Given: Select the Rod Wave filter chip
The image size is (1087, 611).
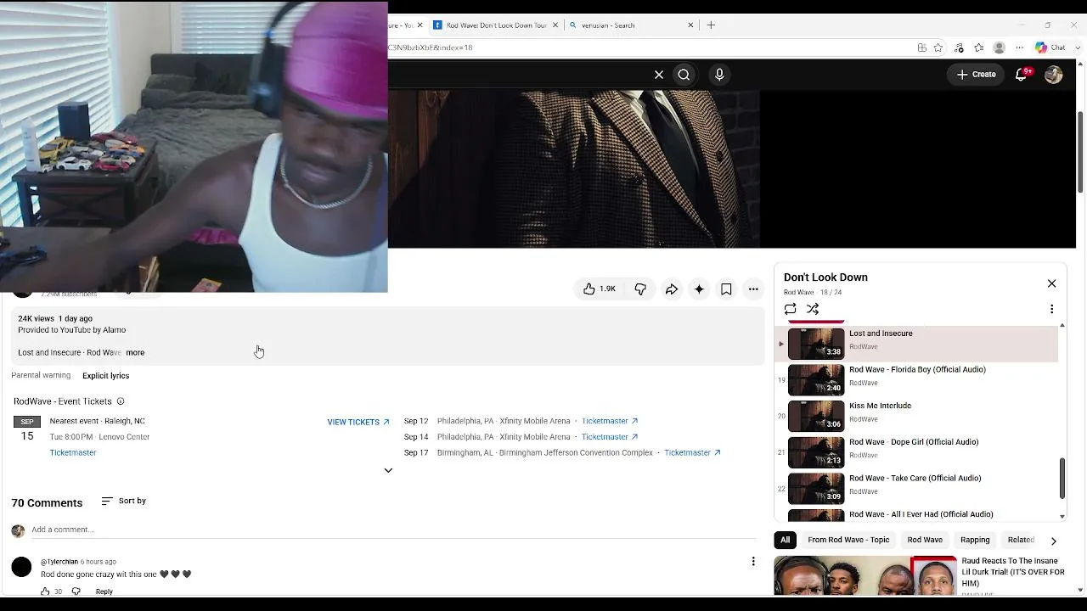Looking at the screenshot, I should click(x=925, y=540).
